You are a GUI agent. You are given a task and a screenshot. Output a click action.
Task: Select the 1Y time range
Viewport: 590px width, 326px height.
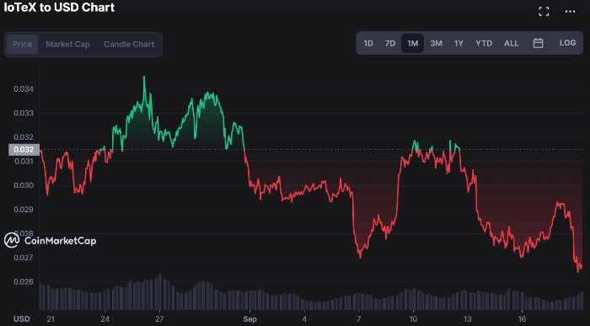click(x=459, y=43)
